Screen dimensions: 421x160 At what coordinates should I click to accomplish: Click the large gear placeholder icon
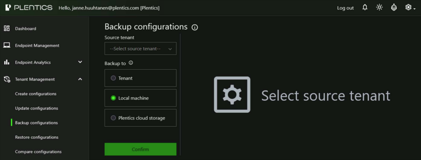pos(232,94)
